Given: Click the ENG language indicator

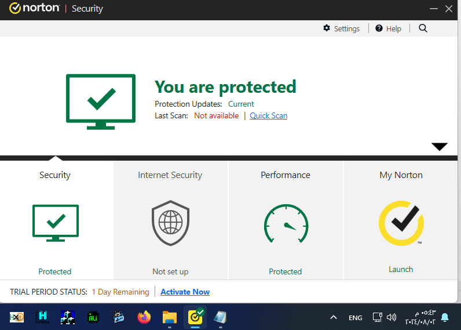Looking at the screenshot, I should coord(356,318).
